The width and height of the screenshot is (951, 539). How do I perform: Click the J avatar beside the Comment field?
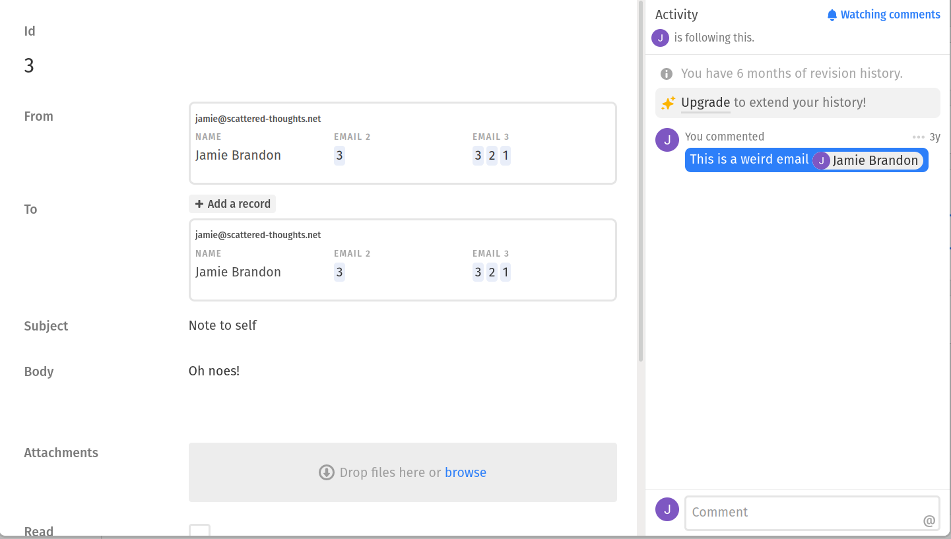(x=667, y=509)
